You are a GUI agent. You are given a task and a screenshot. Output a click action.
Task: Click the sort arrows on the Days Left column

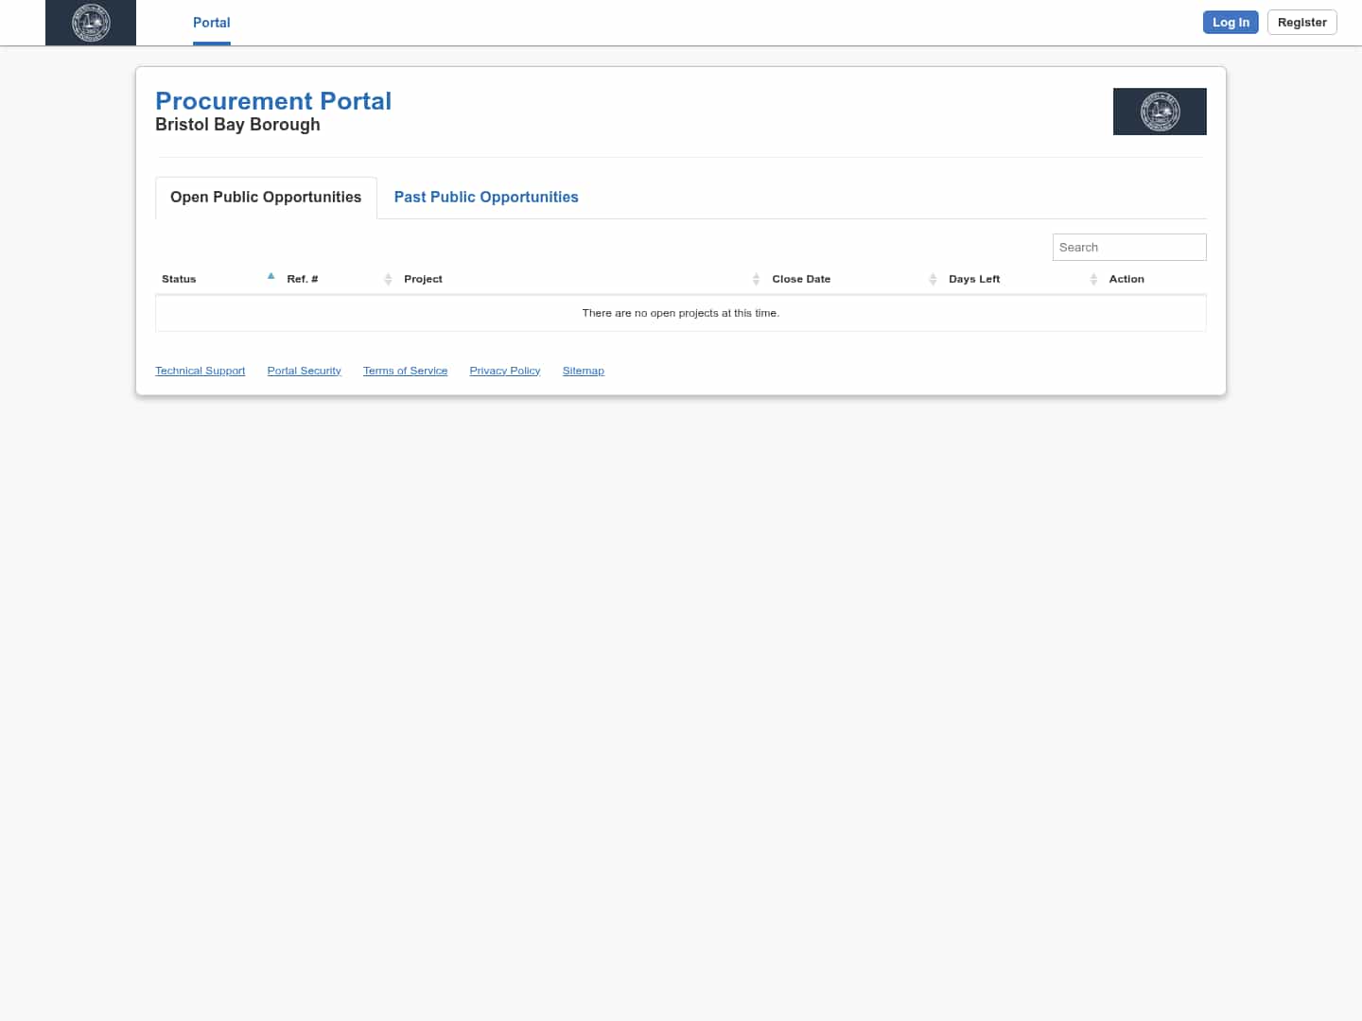[1093, 279]
